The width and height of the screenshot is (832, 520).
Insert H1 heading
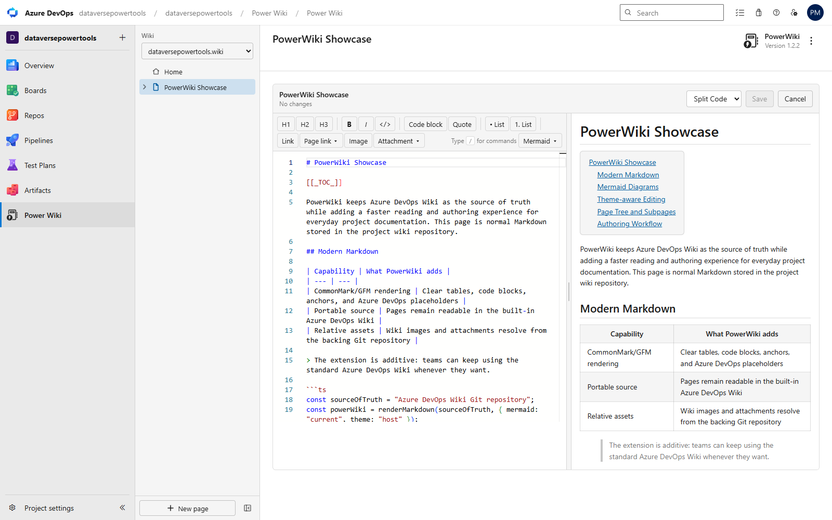pos(286,124)
